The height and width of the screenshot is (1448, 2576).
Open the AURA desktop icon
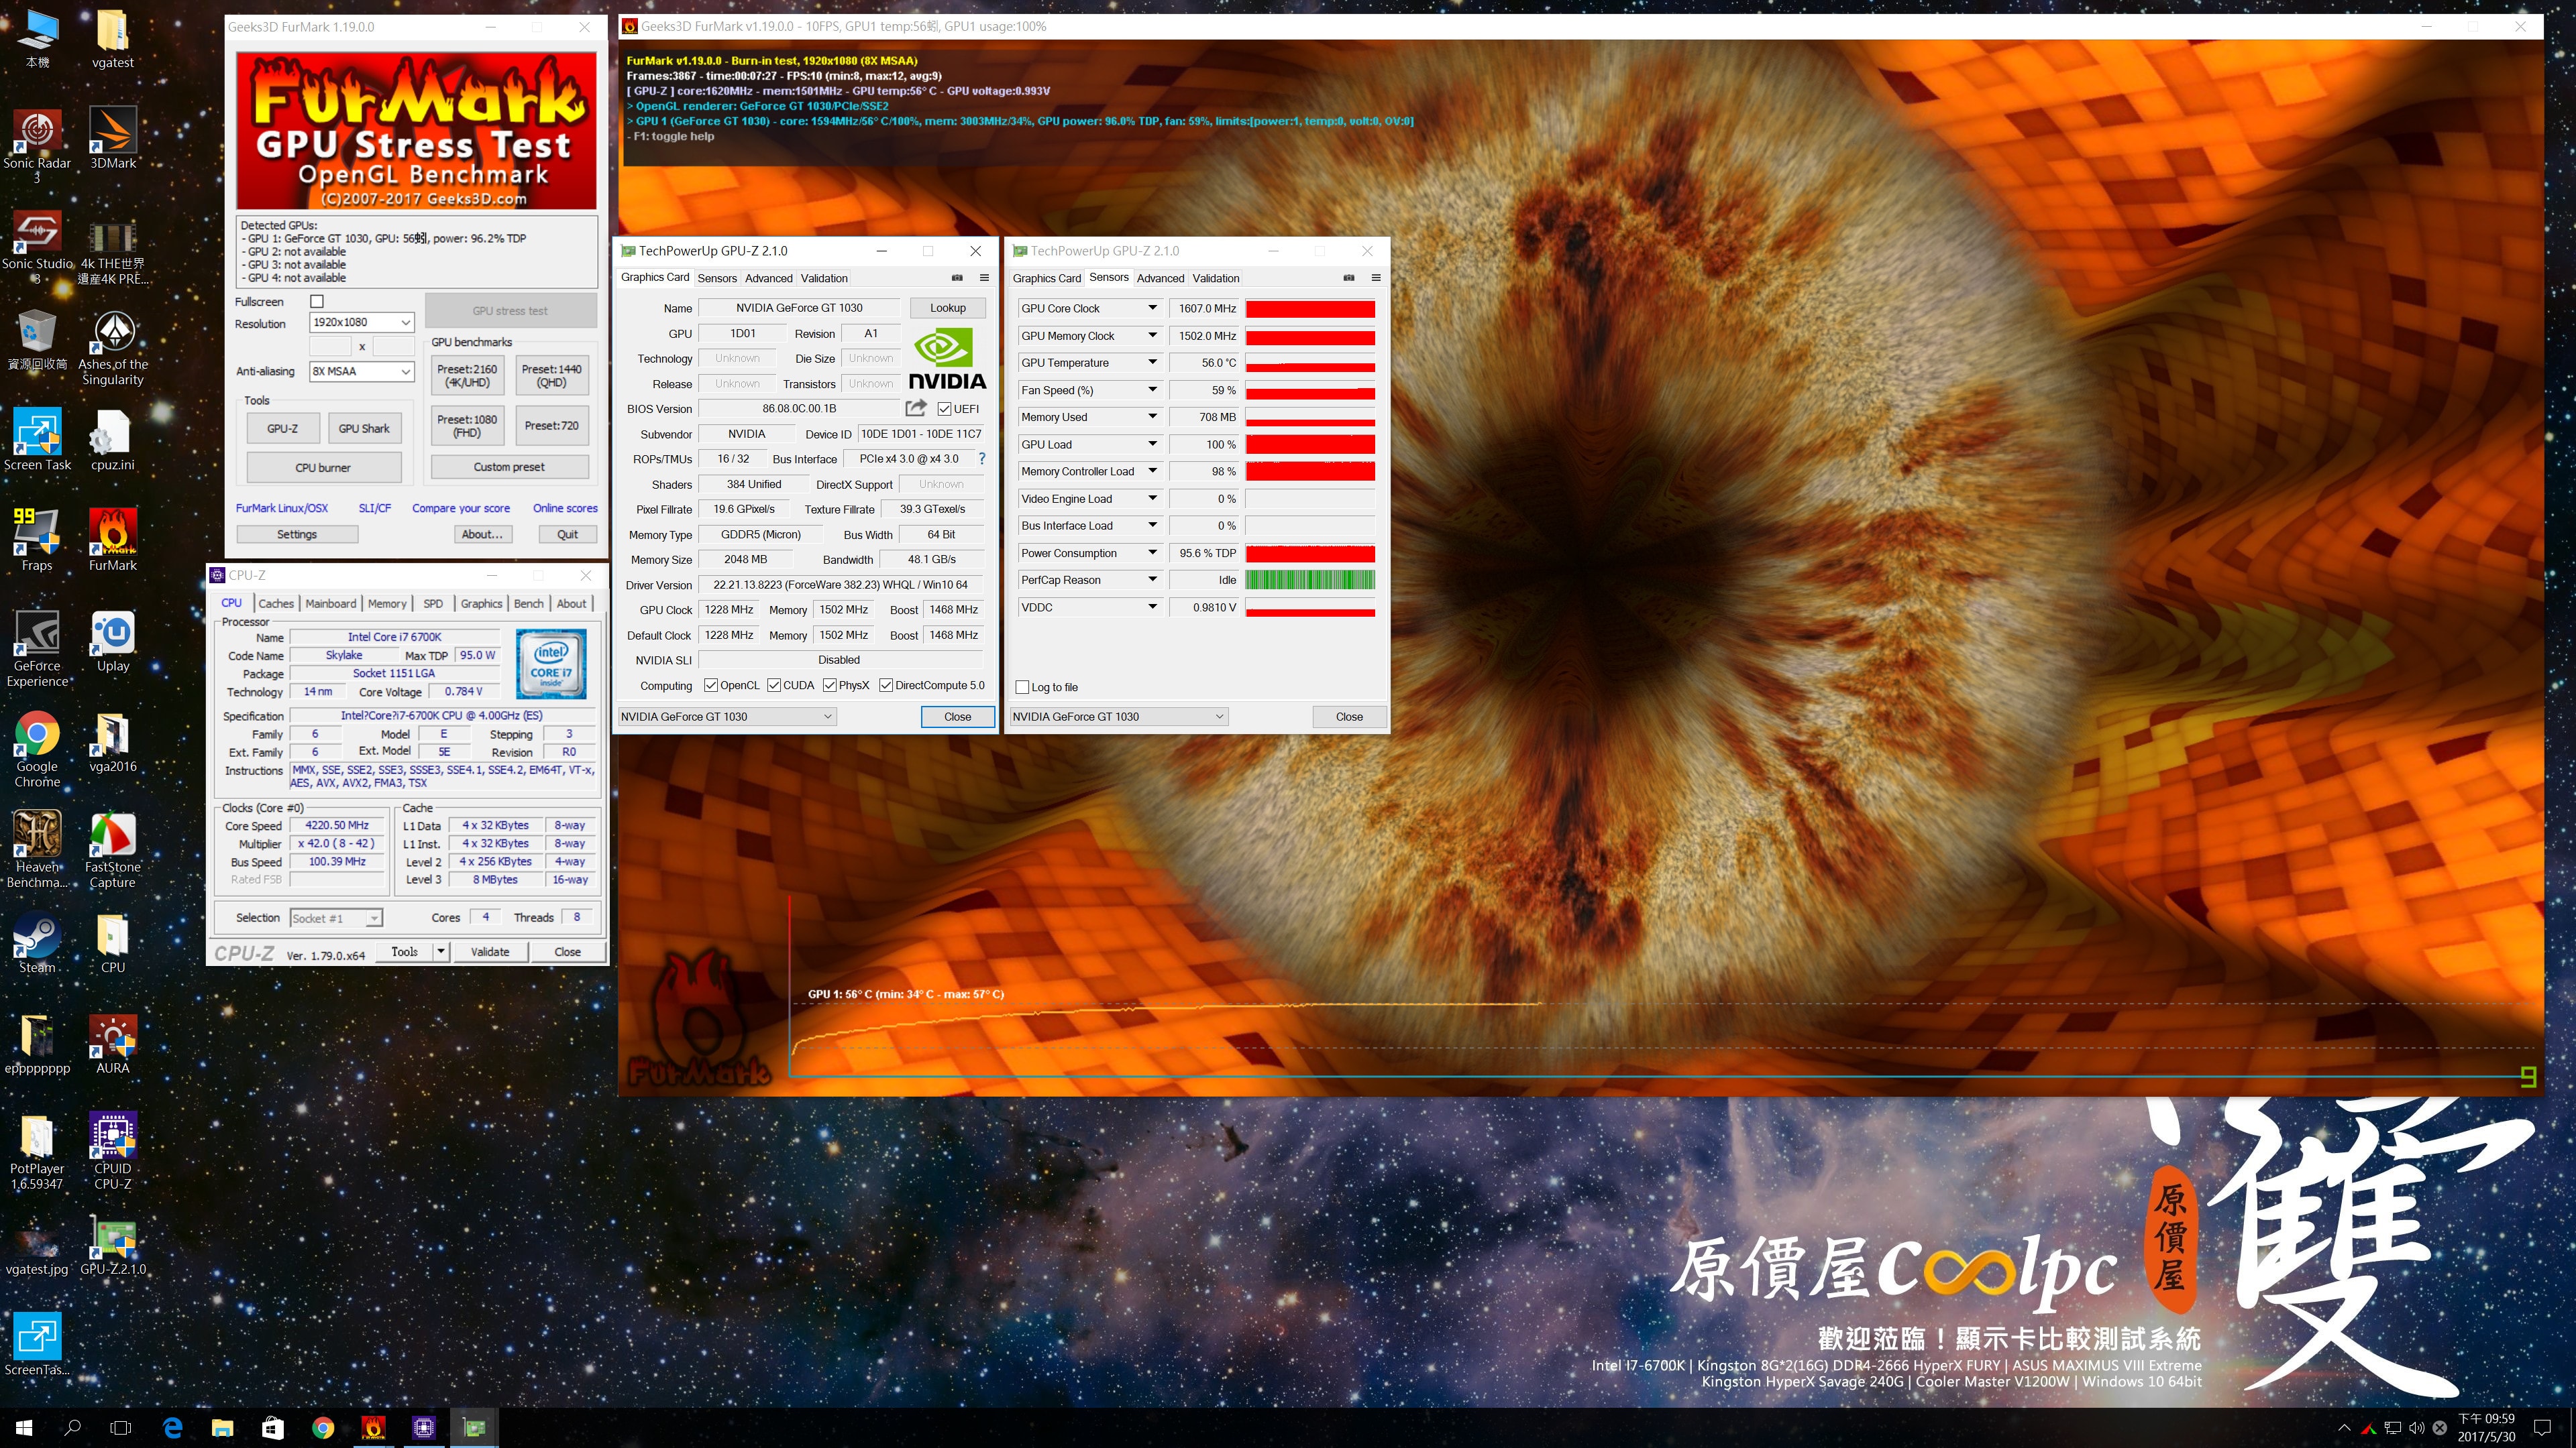tap(113, 1044)
